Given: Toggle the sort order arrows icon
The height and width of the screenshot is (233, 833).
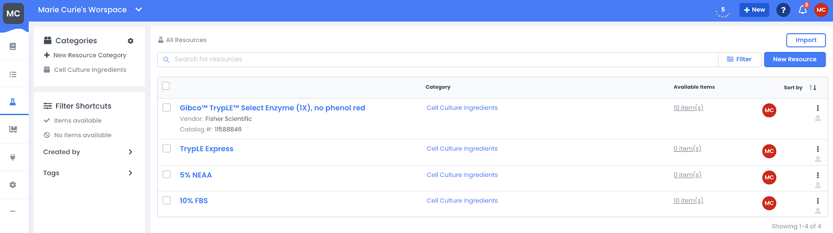Looking at the screenshot, I should pyautogui.click(x=813, y=87).
